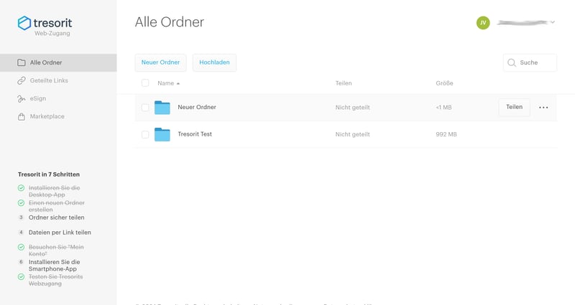This screenshot has width=575, height=305.
Task: Click the Marketplace bag icon
Action: tap(22, 116)
